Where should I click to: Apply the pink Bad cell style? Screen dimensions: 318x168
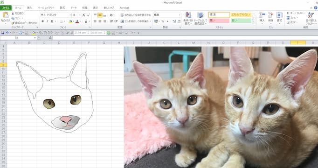[x=219, y=21]
